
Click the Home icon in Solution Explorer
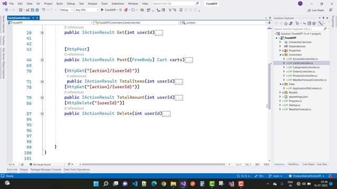point(286,23)
